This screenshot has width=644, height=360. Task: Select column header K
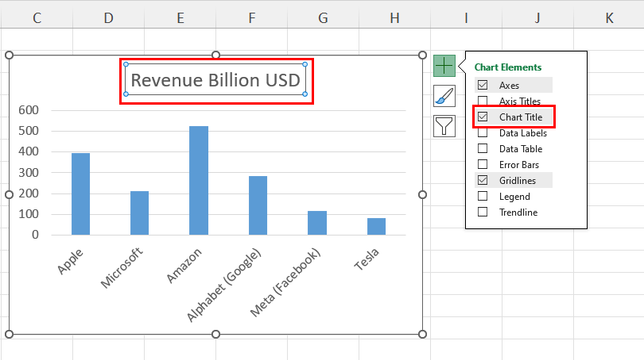[x=609, y=18]
